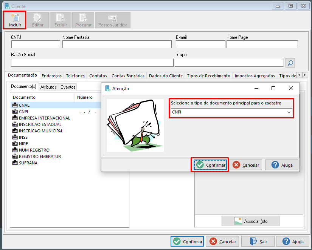Click the Razão Social input field
Viewport: 312px width, 250px height.
click(92, 63)
